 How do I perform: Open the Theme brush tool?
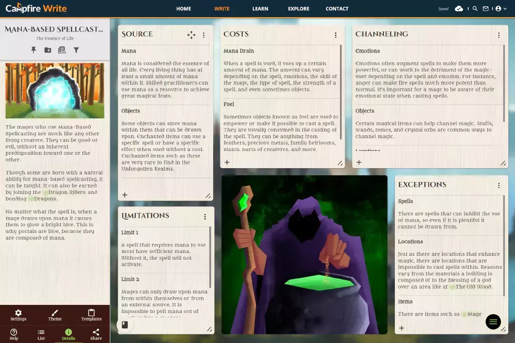pyautogui.click(x=55, y=315)
